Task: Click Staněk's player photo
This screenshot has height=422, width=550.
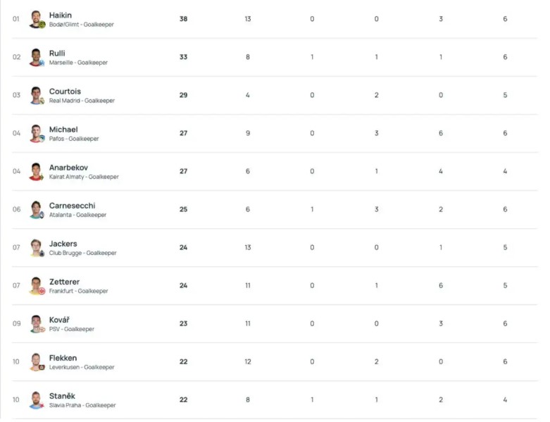Action: point(37,399)
